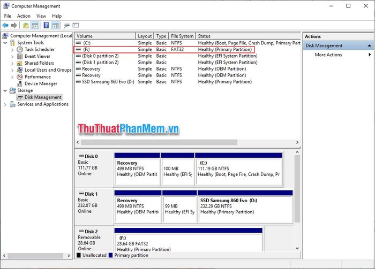Sort by the Status column header
Viewport: 375px width, 269px height.
[x=248, y=36]
